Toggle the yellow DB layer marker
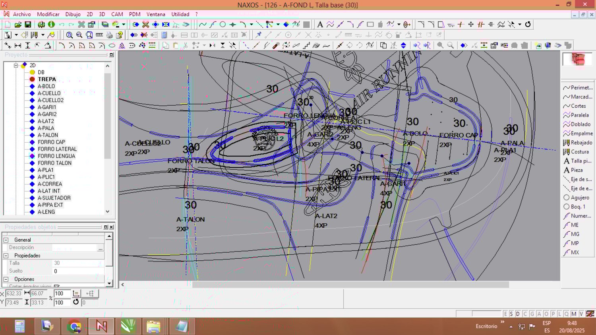This screenshot has width=596, height=335. point(33,72)
